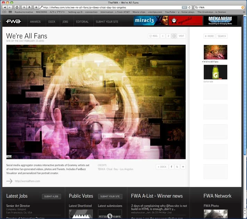Open the YouTube bookmark in the bookmarks bar
Image resolution: width=247 pixels, height=219 pixels.
180,12
